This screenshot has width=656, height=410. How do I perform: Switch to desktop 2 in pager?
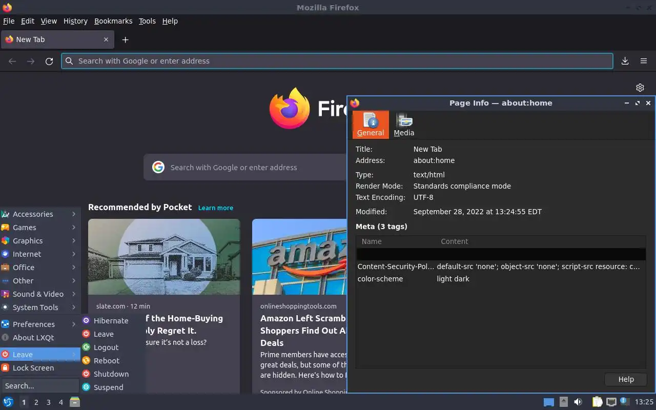[36, 402]
